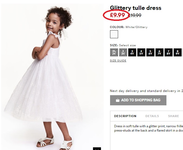
Task: Select size 5-6Y
Action: click(x=150, y=52)
